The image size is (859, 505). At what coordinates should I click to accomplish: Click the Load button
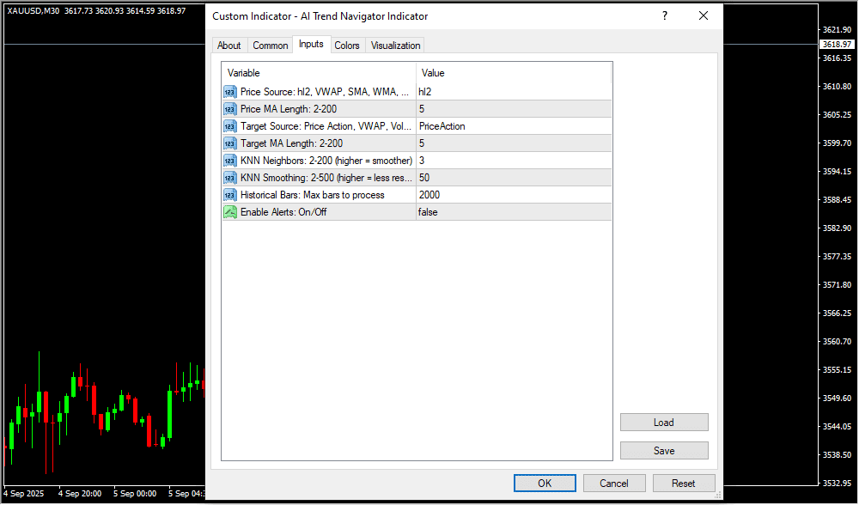click(664, 423)
